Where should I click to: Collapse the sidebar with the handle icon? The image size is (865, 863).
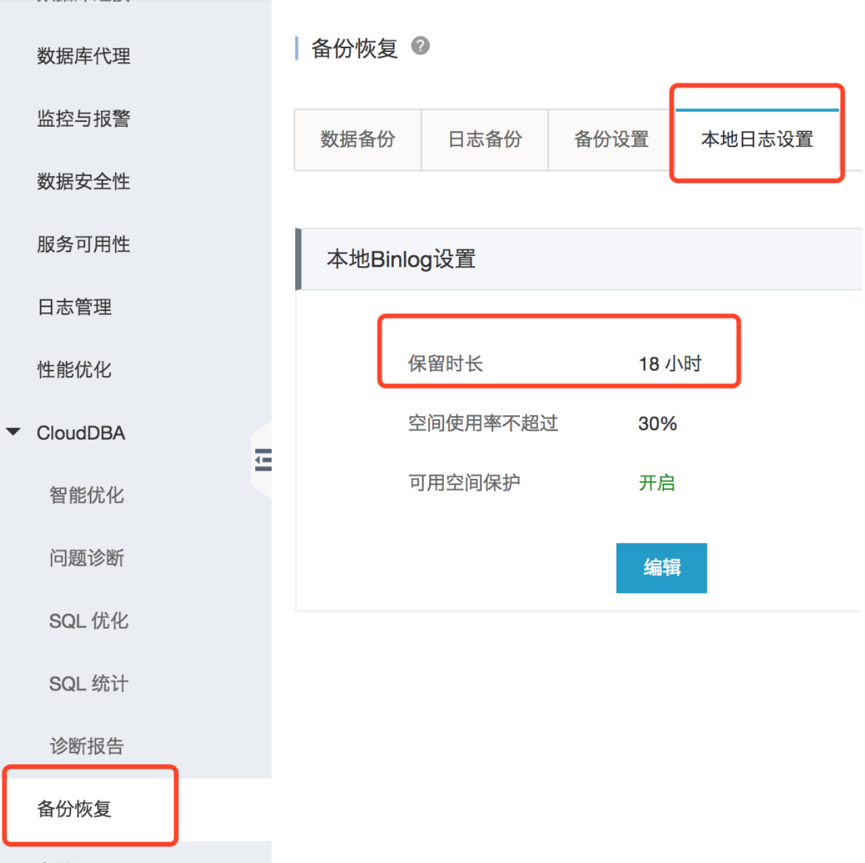[x=263, y=460]
